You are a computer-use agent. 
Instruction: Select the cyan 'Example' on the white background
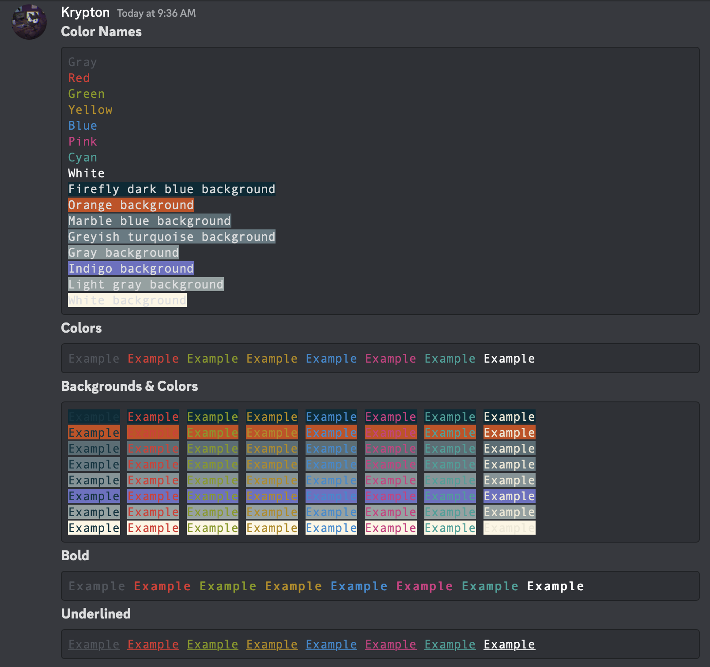450,528
